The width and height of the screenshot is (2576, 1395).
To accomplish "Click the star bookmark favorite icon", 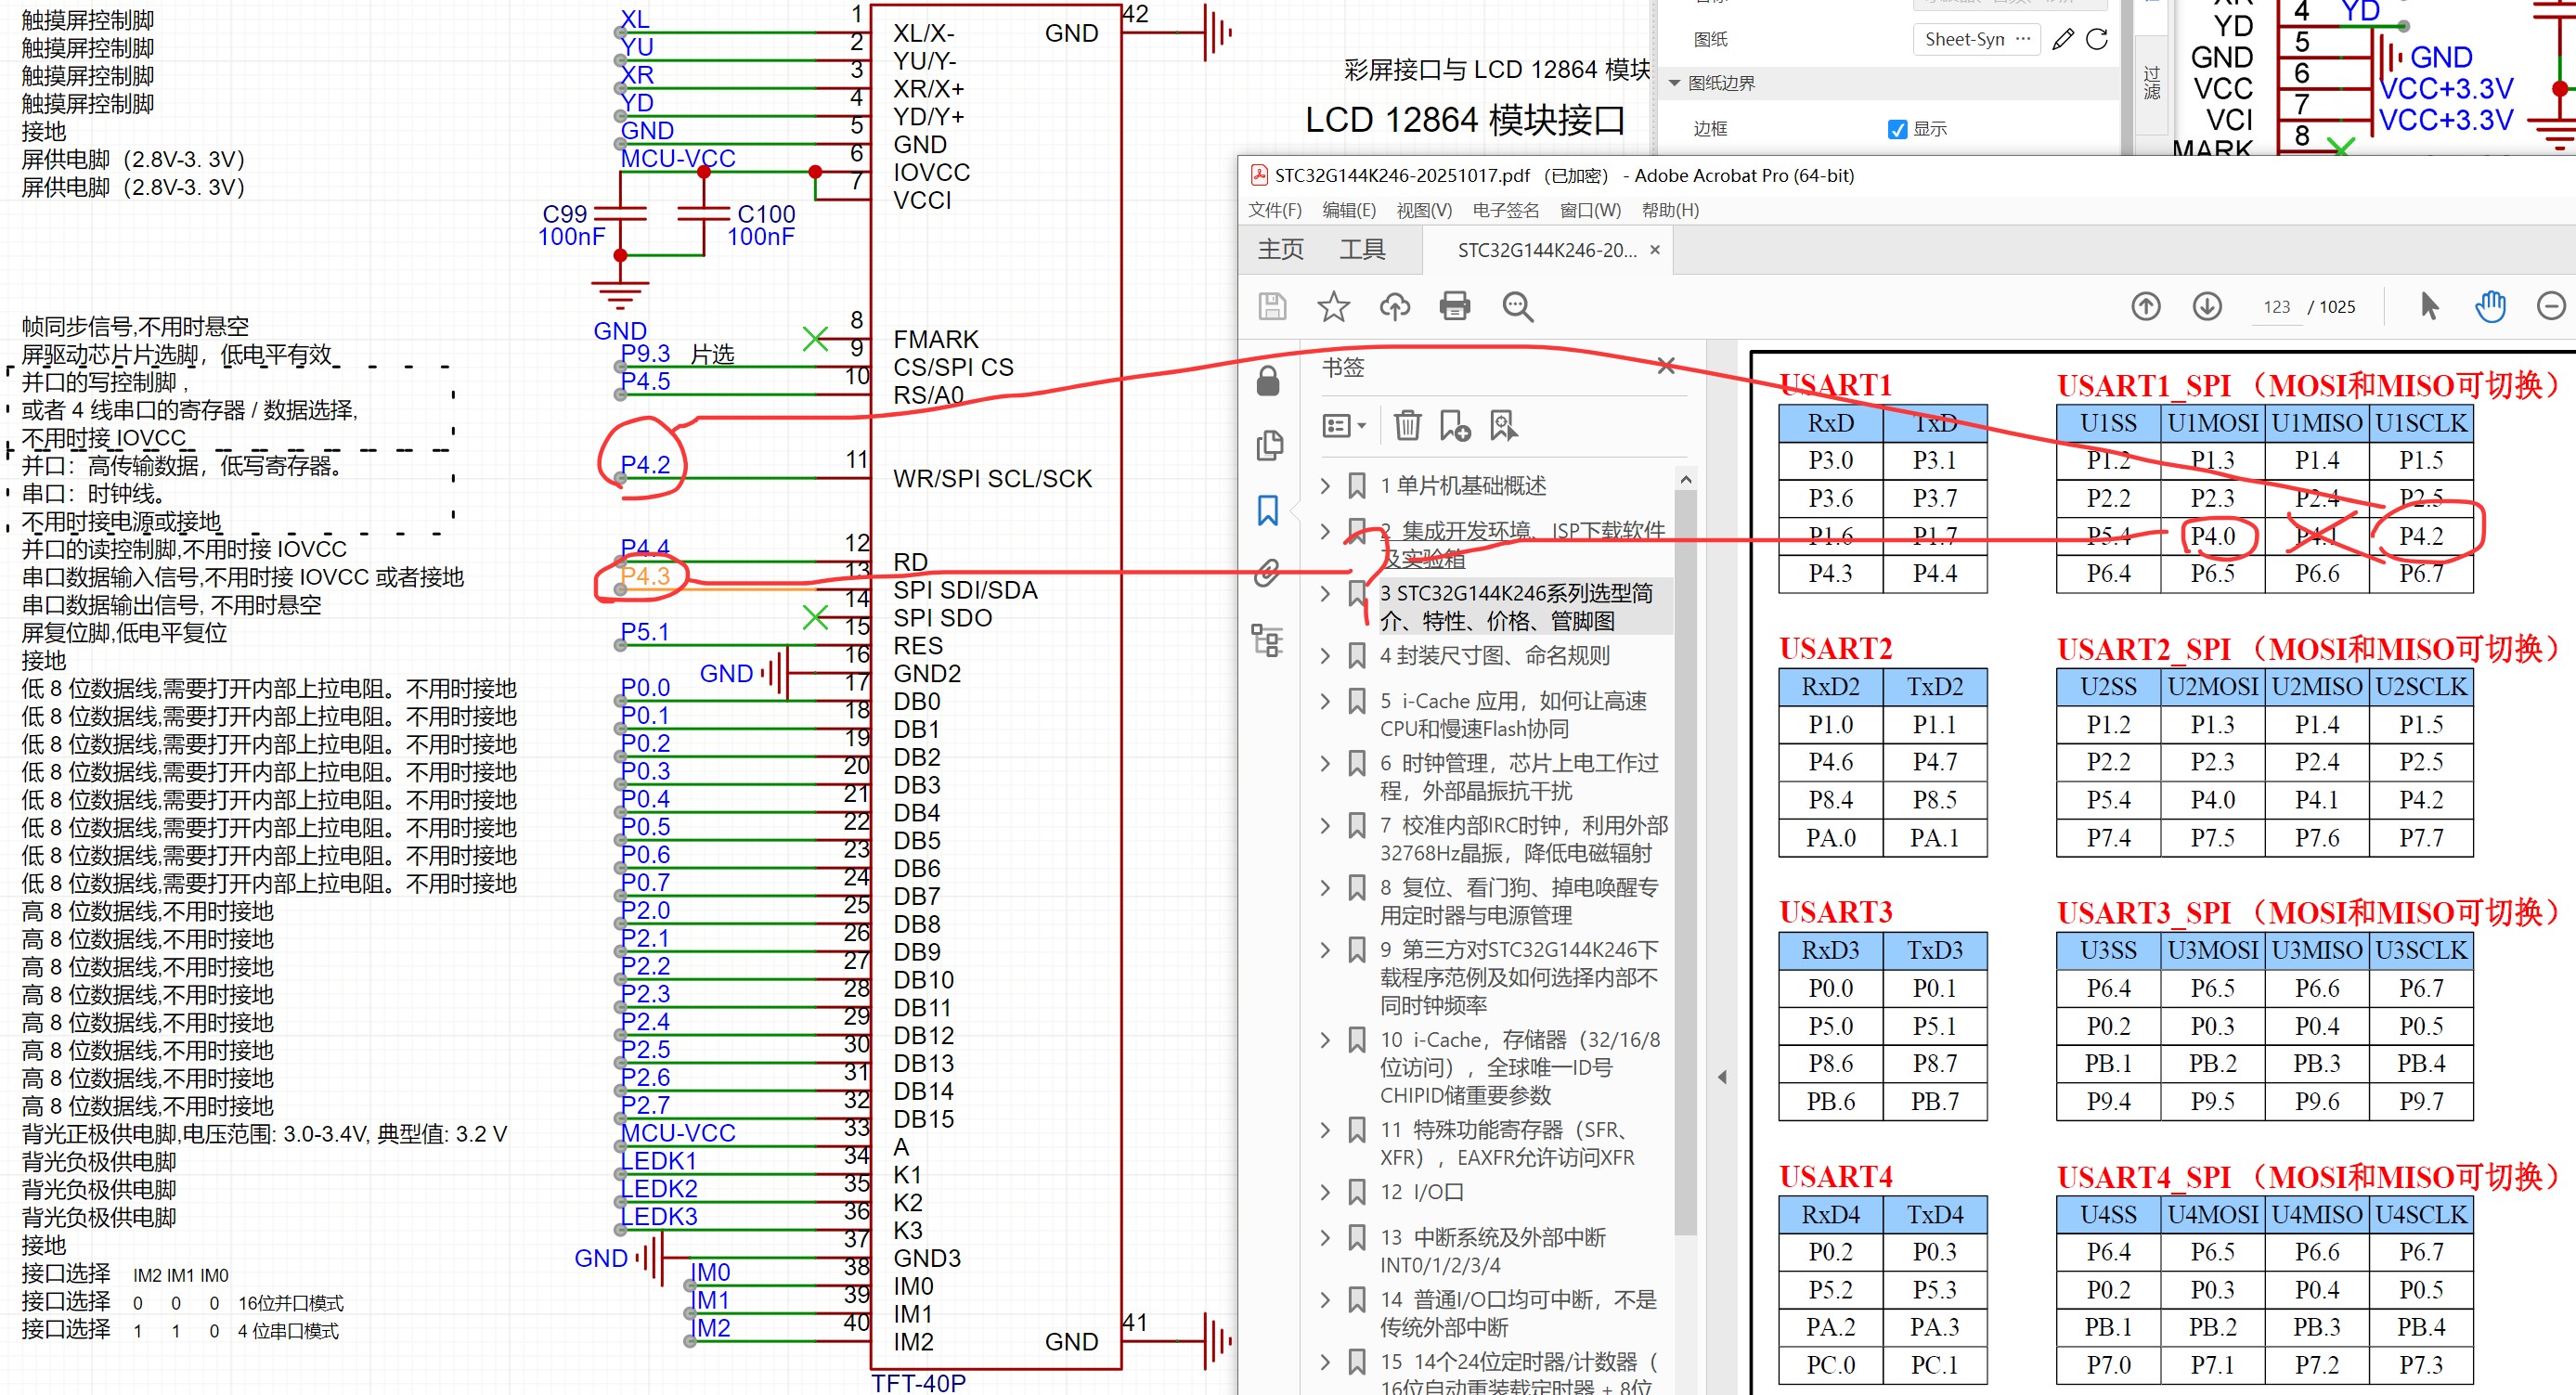I will 1333,306.
